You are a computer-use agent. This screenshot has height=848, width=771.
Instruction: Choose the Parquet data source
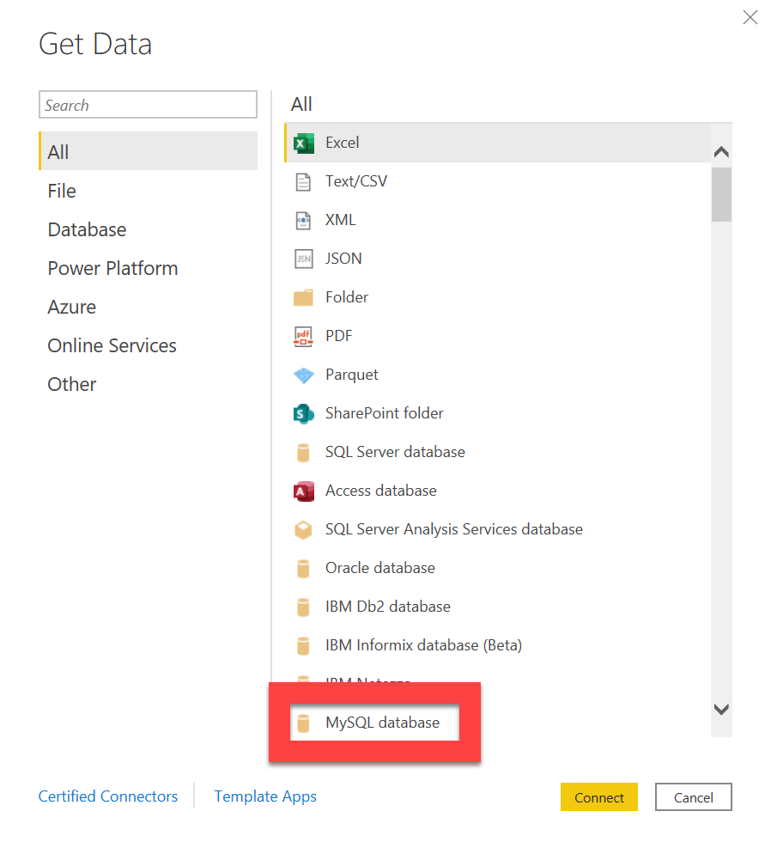click(x=352, y=374)
